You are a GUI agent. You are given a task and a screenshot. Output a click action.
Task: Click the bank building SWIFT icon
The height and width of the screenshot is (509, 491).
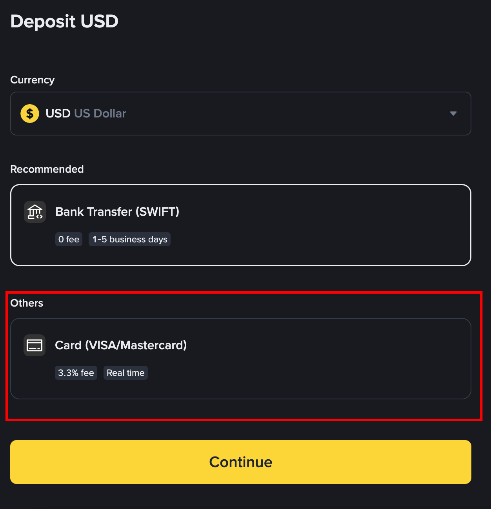(x=35, y=212)
